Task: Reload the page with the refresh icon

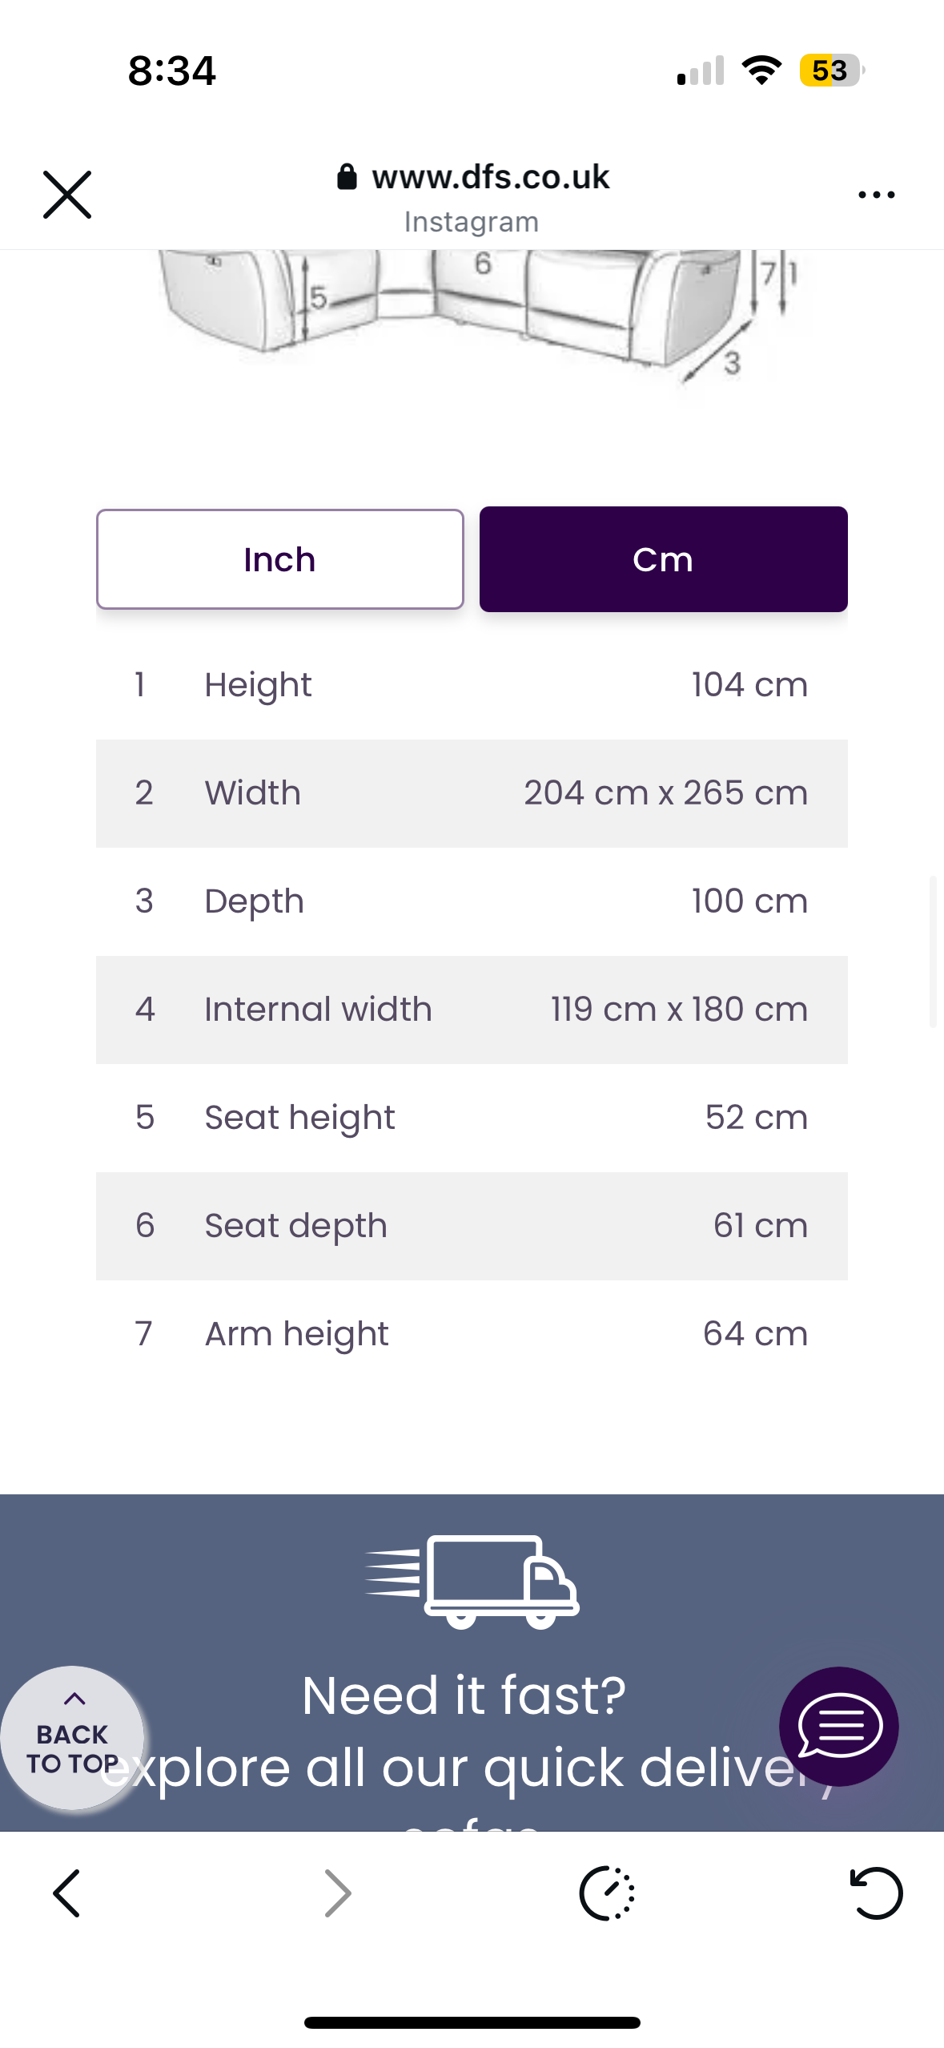Action: 875,1893
